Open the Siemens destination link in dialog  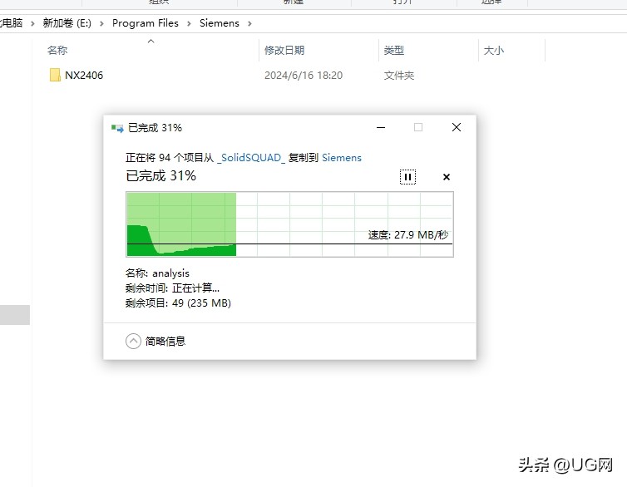coord(342,158)
